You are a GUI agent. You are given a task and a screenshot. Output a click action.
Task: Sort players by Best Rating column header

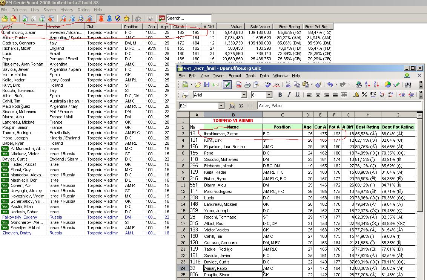coord(289,27)
